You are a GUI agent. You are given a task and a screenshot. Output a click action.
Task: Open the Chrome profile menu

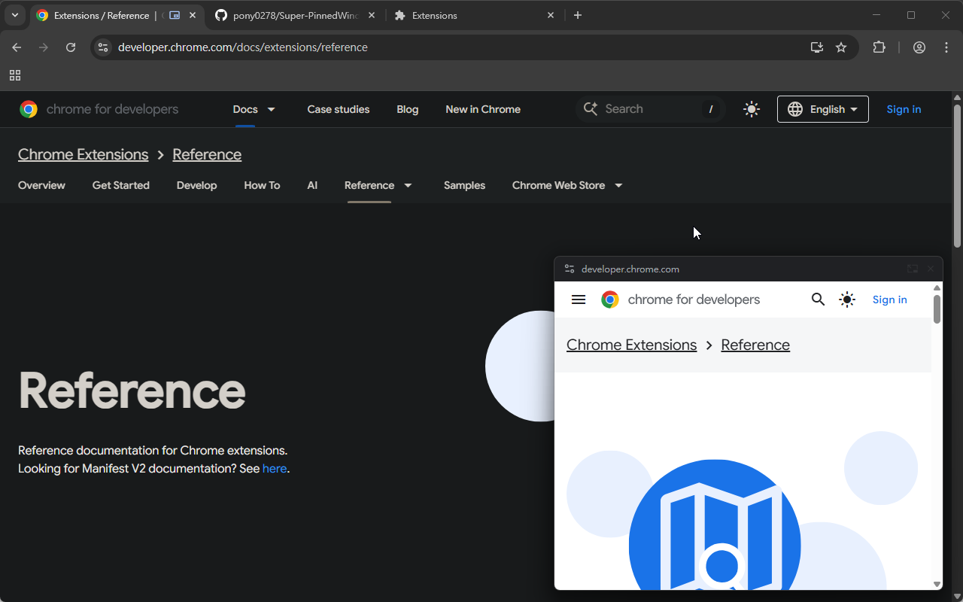tap(919, 47)
